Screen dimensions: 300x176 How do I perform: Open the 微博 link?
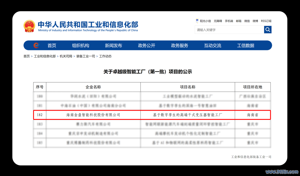(255, 21)
